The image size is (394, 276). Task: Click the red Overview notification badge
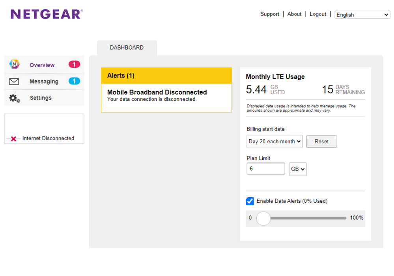point(74,64)
